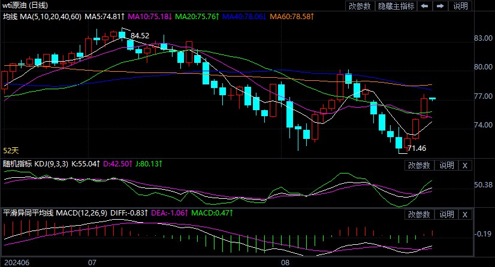The image size is (495, 267).
Task: Click the MA10:75.18 value
Action: (x=150, y=17)
